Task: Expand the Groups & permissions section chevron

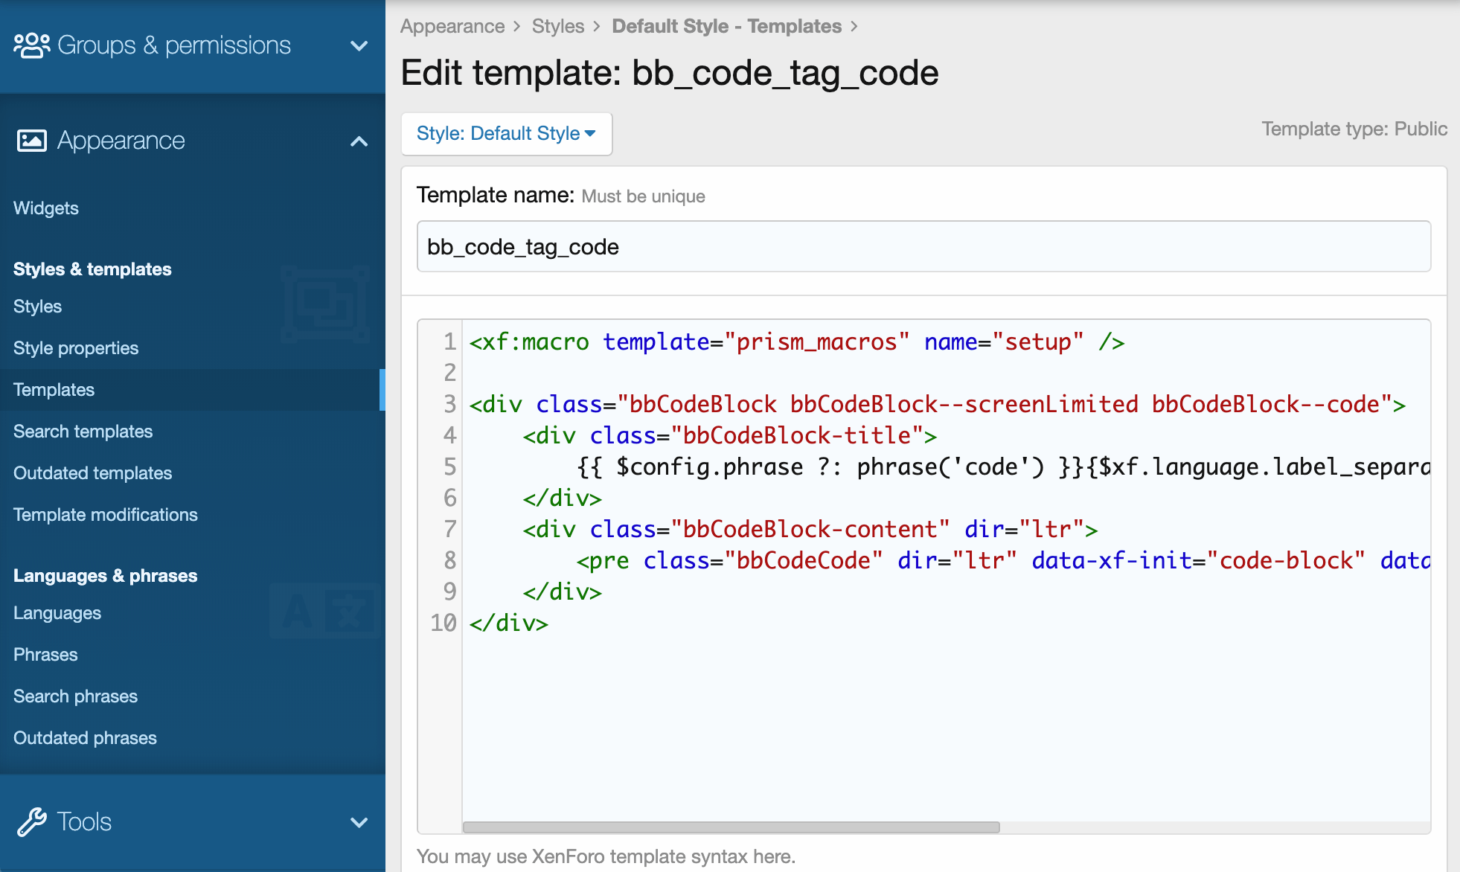Action: (359, 46)
